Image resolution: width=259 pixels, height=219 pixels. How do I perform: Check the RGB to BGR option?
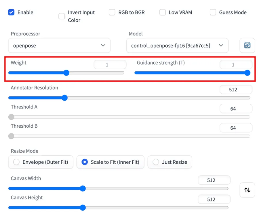[112, 12]
